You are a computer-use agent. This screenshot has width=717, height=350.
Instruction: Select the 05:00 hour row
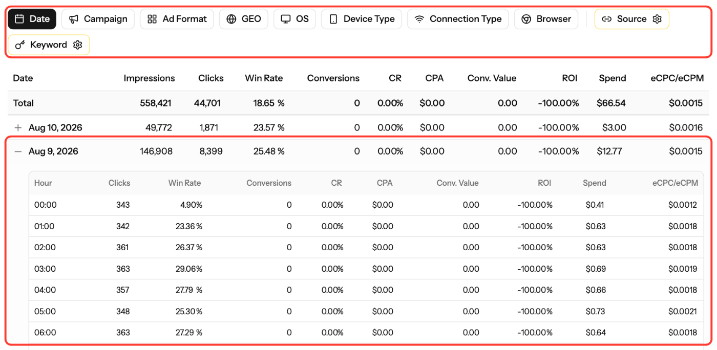point(366,311)
